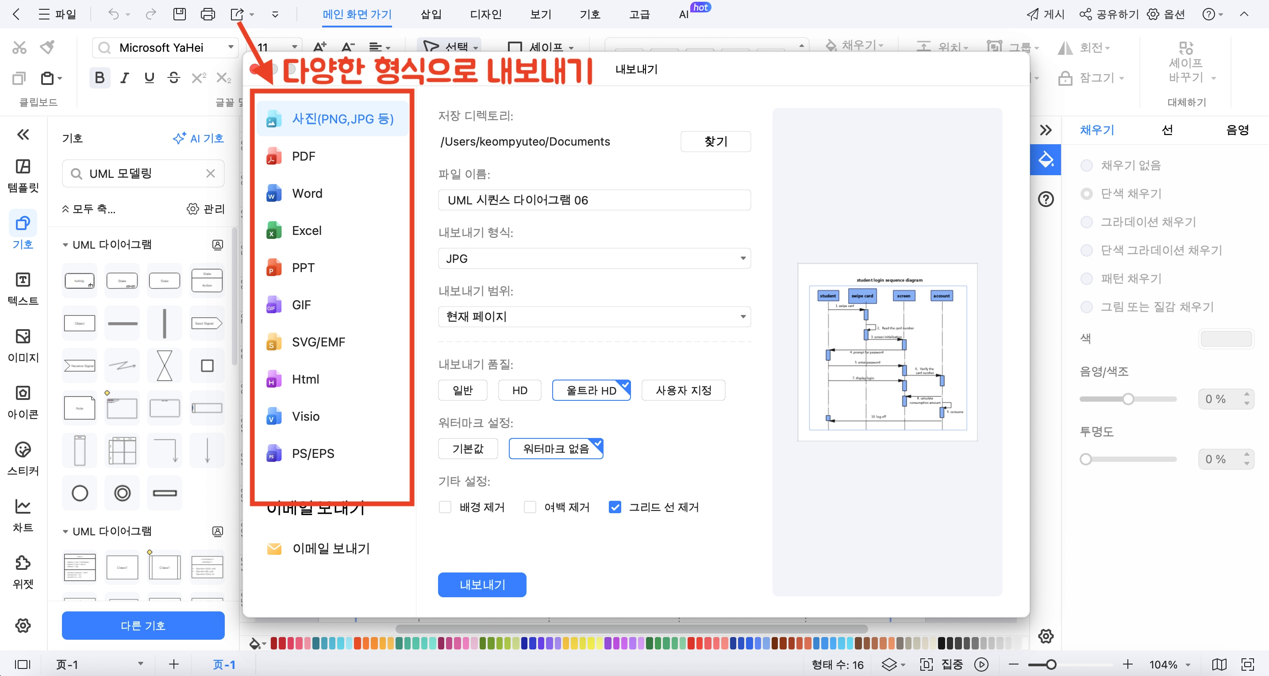
Task: Open the JPG export format dropdown
Action: pyautogui.click(x=594, y=258)
